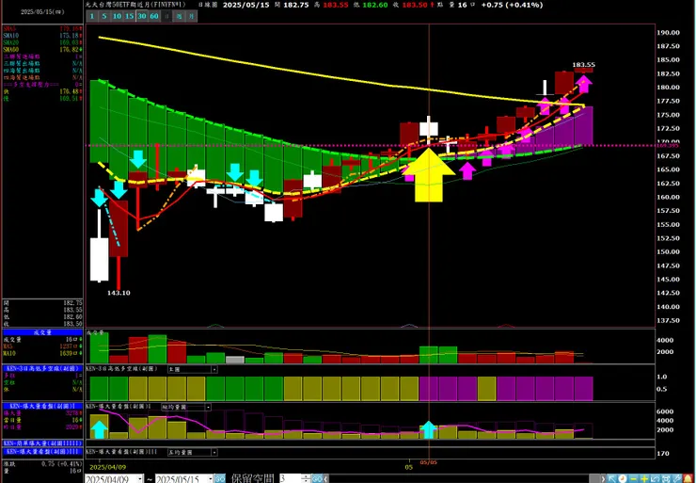
Task: Click the +0.75 (+0.41%) change in header
Action: (512, 5)
